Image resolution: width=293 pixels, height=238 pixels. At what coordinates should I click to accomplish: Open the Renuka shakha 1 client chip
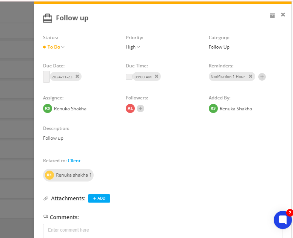pos(68,175)
